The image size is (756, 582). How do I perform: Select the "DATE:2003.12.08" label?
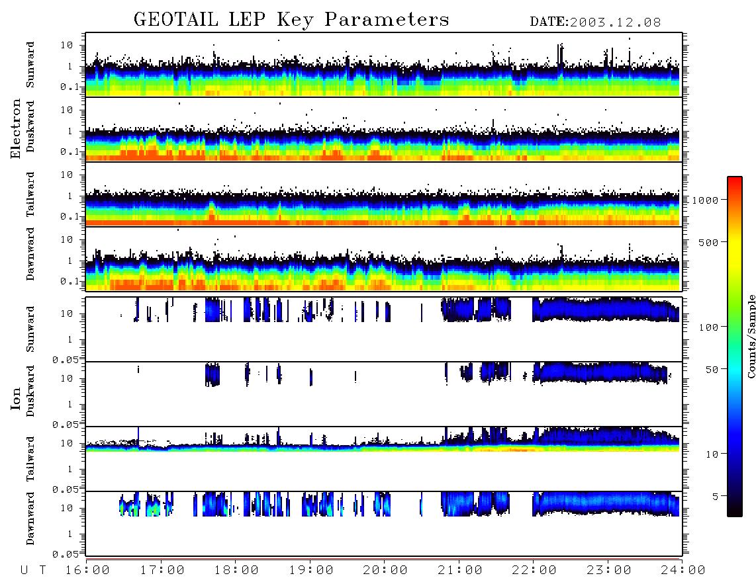[595, 22]
